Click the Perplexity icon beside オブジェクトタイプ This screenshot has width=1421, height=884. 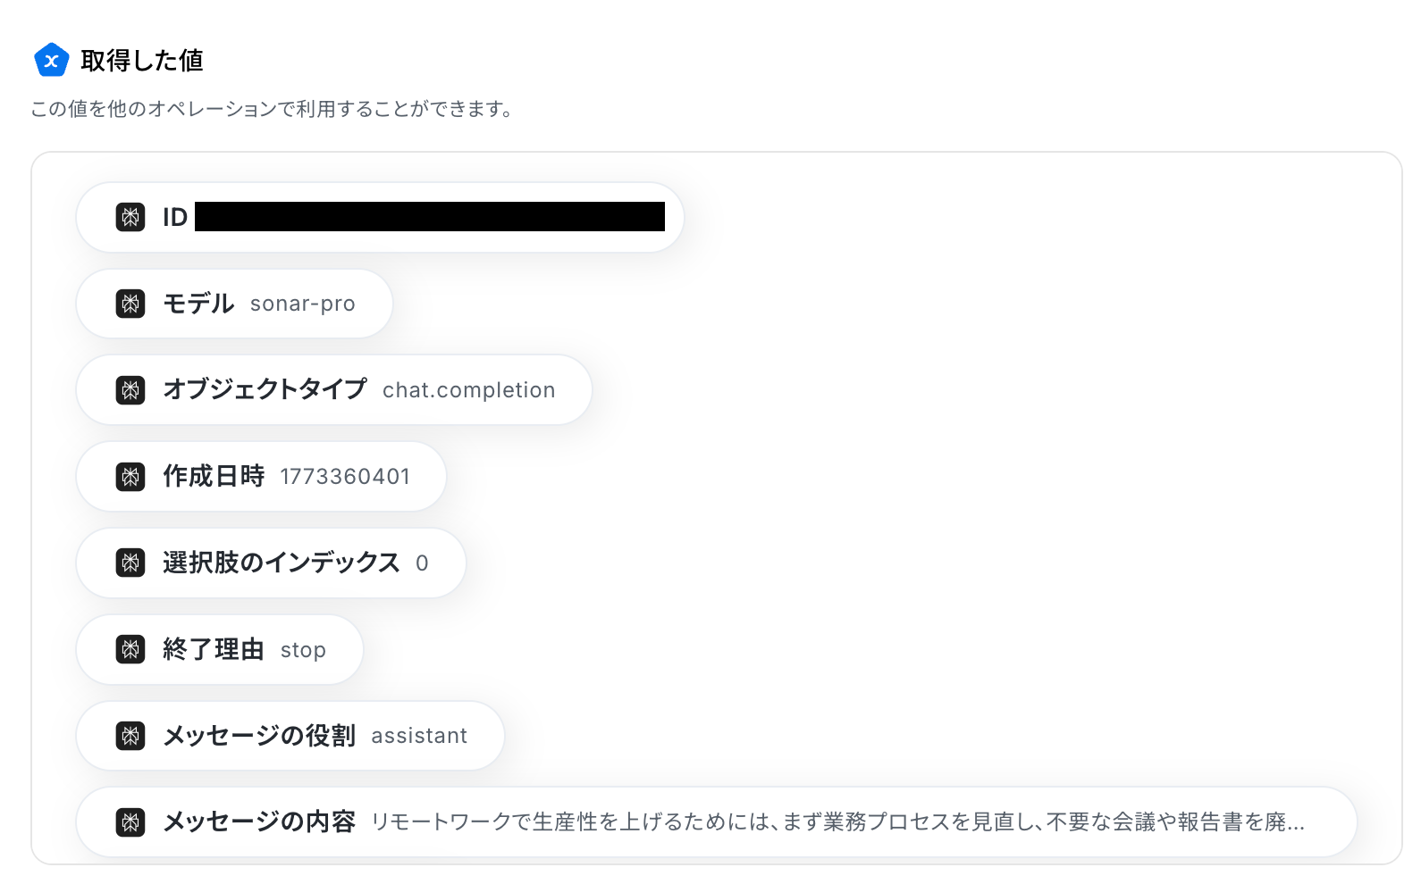pos(130,390)
